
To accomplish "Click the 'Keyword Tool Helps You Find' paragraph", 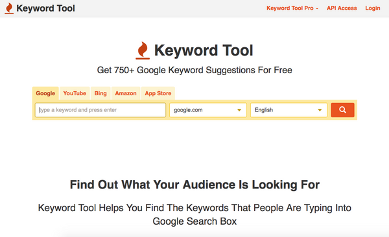I will pyautogui.click(x=194, y=214).
